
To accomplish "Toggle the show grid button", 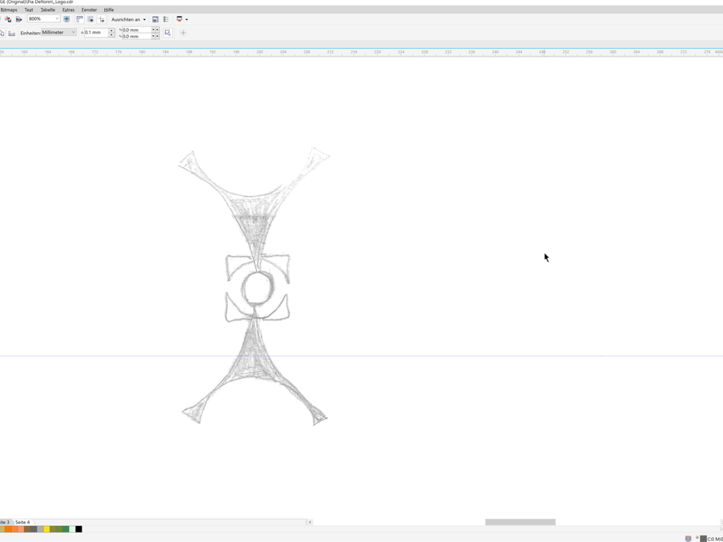I will [91, 20].
